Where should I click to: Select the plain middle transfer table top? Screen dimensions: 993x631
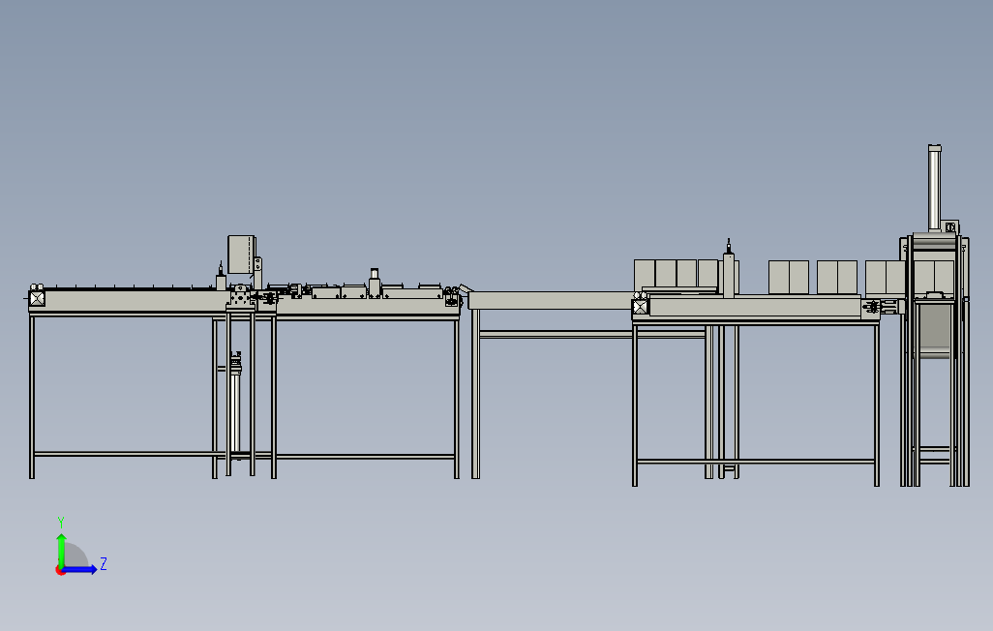pyautogui.click(x=551, y=300)
